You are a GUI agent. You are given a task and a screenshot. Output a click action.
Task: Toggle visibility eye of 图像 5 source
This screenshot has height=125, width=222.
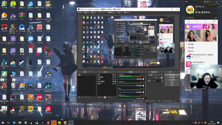tap(113, 84)
